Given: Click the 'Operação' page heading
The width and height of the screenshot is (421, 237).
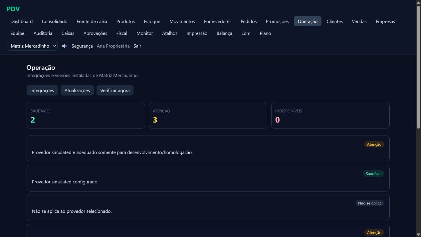Looking at the screenshot, I should [41, 68].
